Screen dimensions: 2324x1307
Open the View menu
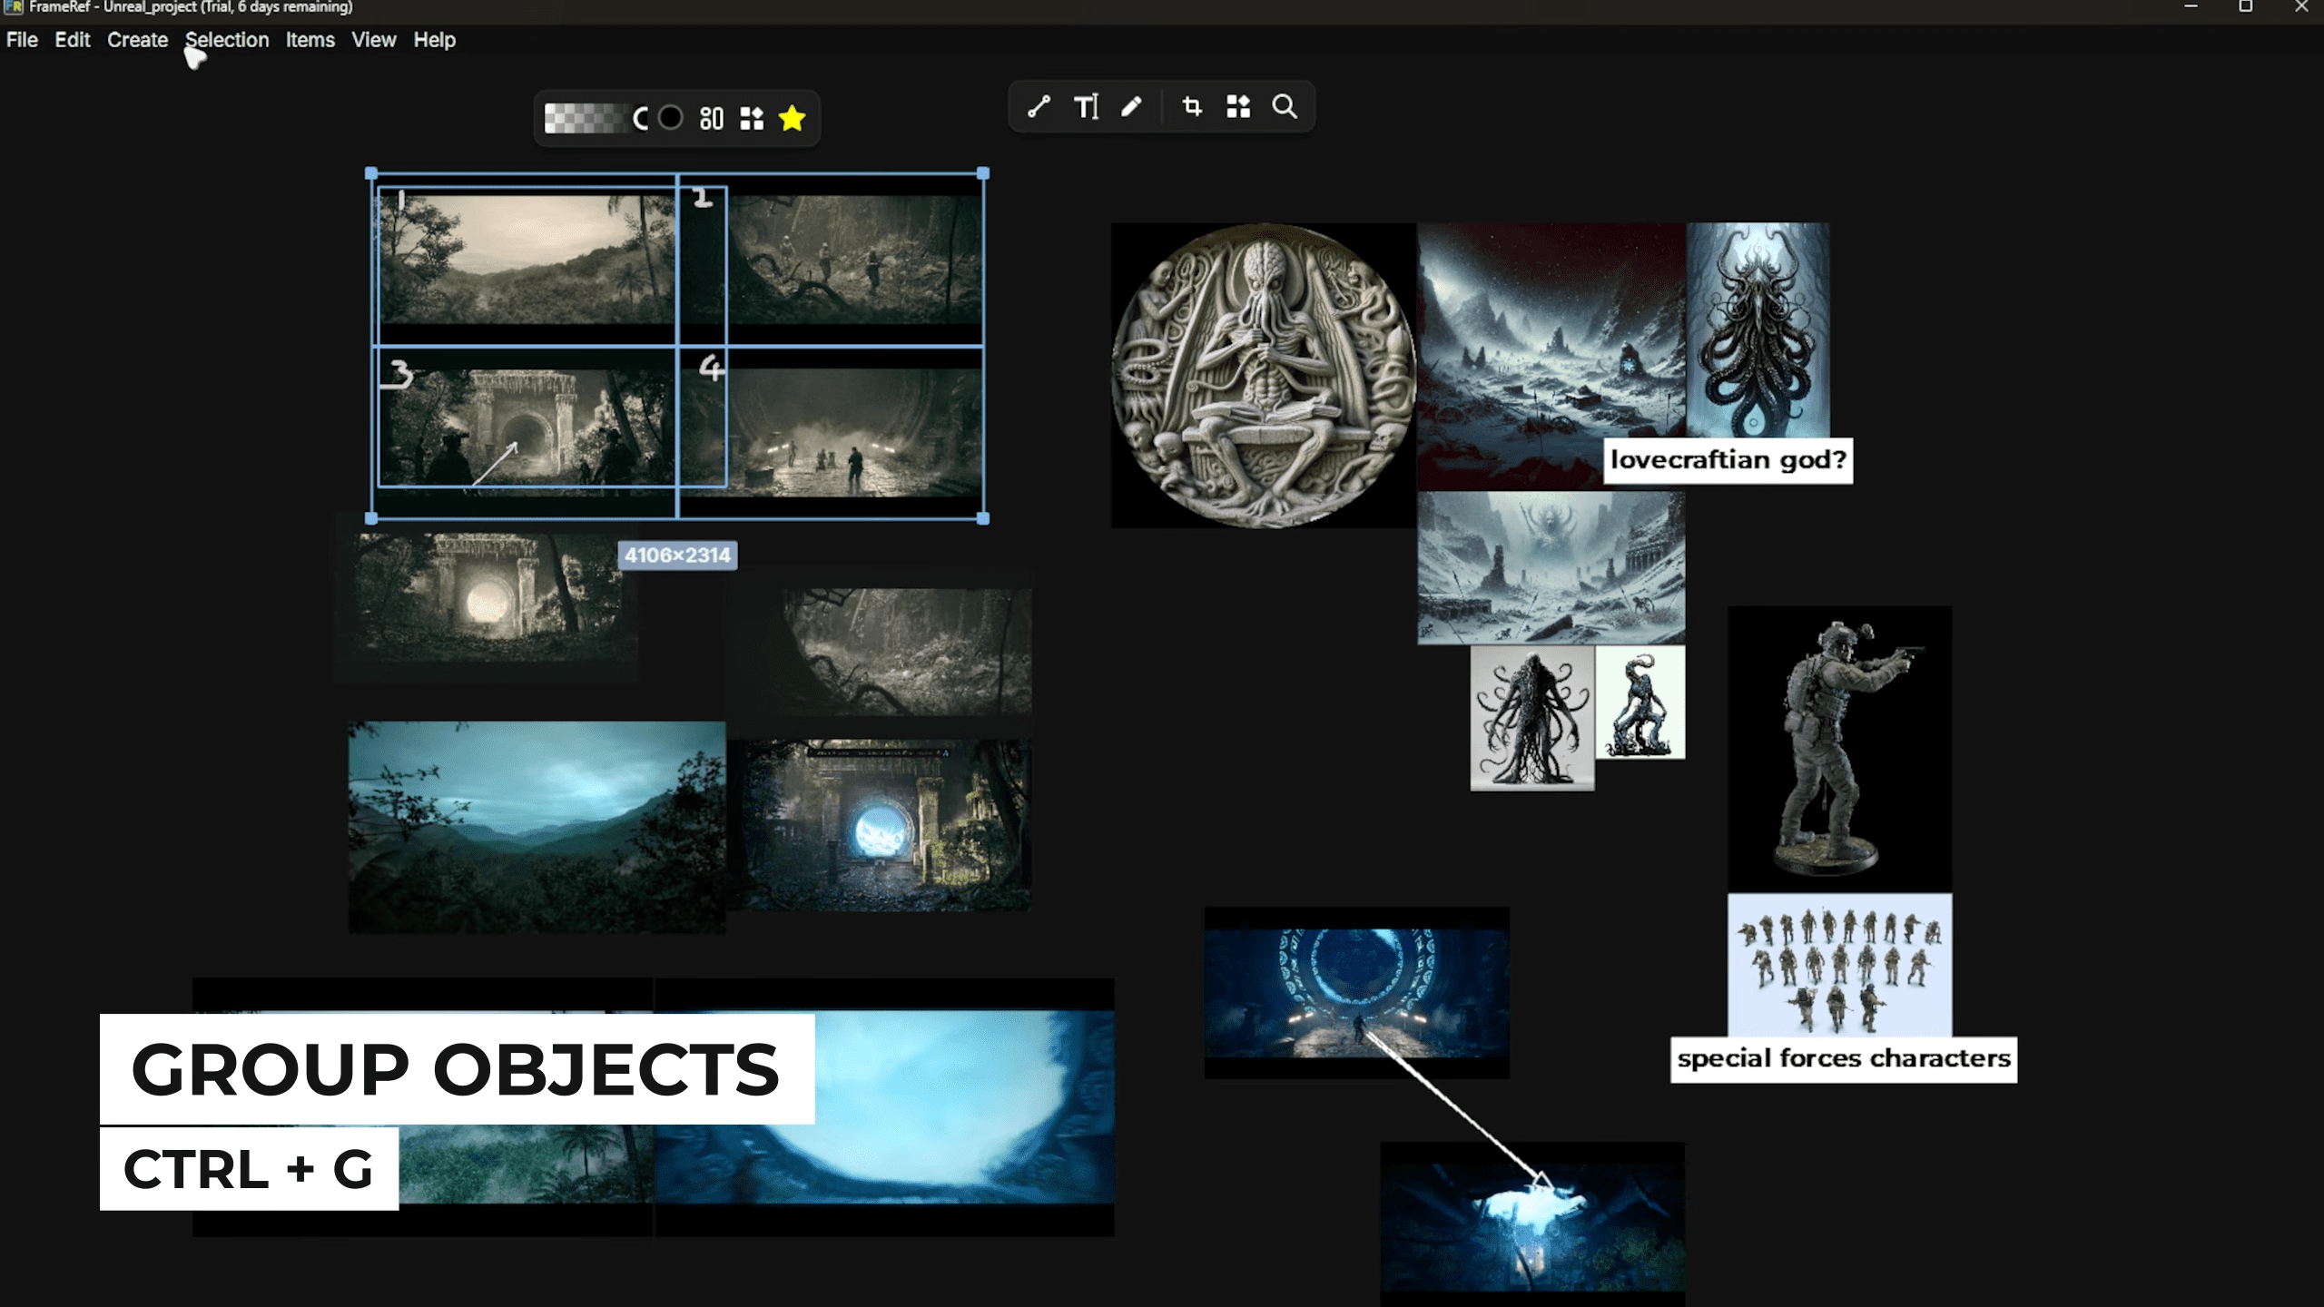[373, 40]
